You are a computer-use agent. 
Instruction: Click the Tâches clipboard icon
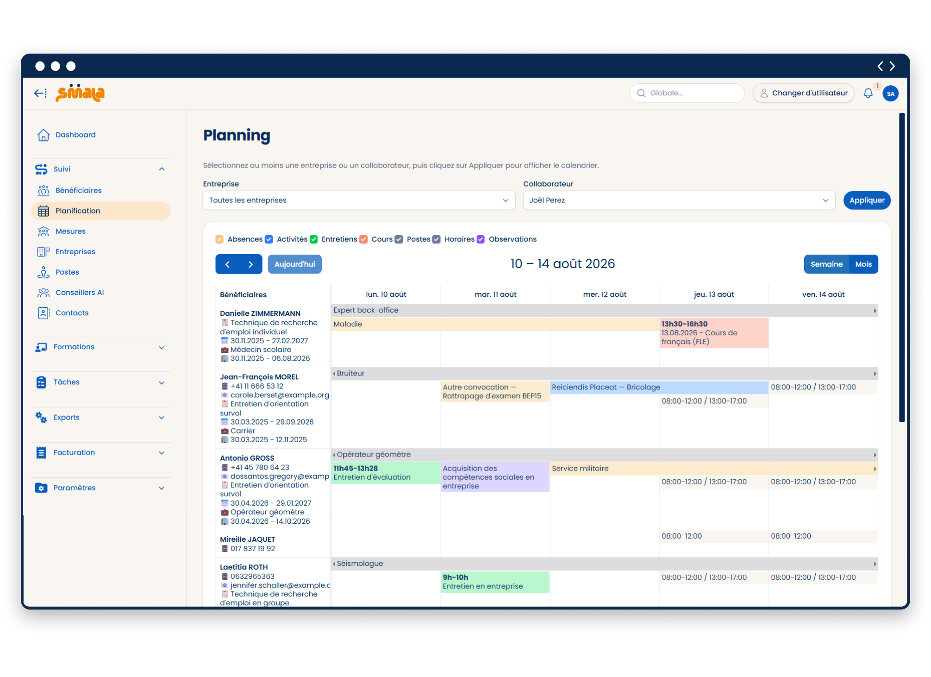click(x=41, y=382)
